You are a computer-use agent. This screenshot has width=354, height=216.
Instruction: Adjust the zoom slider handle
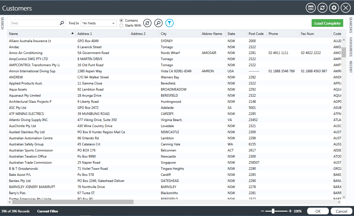tap(273, 211)
